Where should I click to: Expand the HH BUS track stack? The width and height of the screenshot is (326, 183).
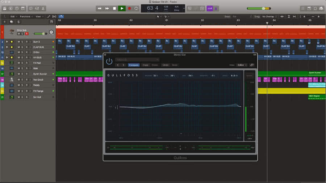[x=7, y=57]
